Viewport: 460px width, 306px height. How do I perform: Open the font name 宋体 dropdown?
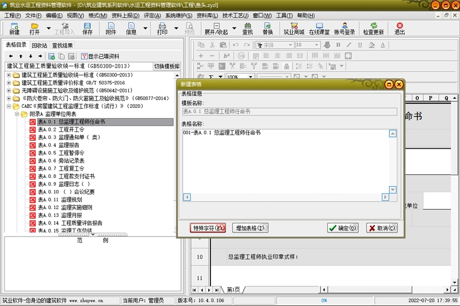tap(290, 45)
